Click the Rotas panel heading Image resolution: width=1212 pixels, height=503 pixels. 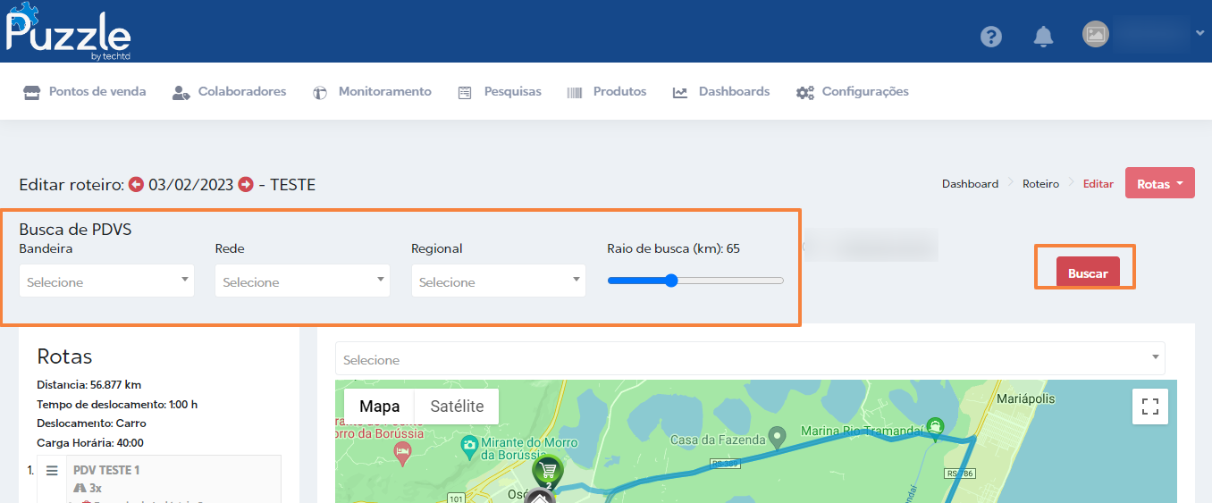64,356
